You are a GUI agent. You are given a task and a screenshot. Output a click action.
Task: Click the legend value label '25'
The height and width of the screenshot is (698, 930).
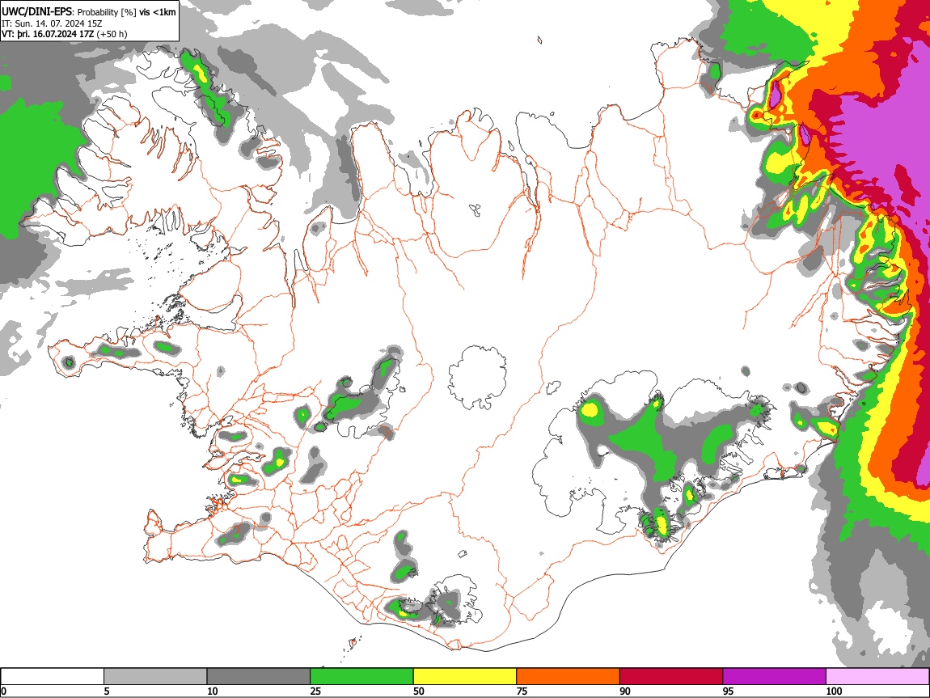(315, 691)
